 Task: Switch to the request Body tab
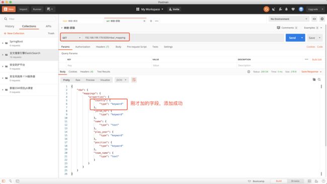point(118,47)
